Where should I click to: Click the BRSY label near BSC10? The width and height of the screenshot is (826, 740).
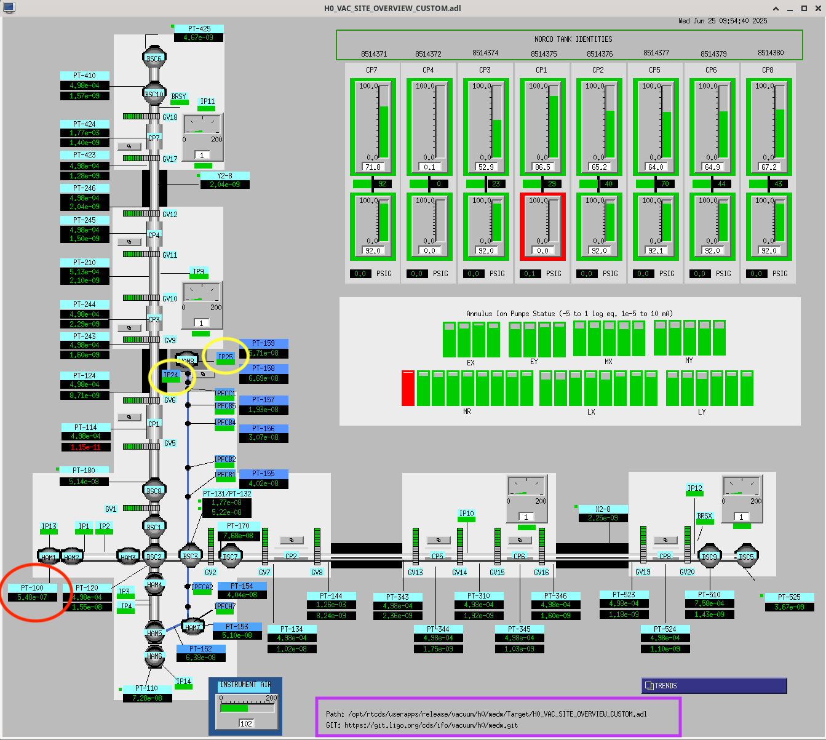(x=179, y=97)
